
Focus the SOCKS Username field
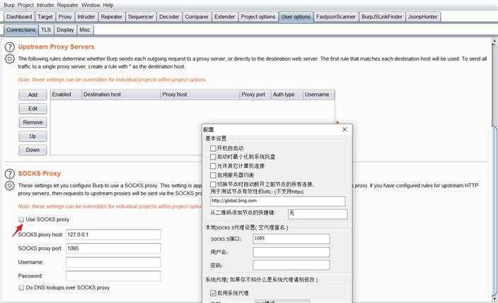coord(113,263)
